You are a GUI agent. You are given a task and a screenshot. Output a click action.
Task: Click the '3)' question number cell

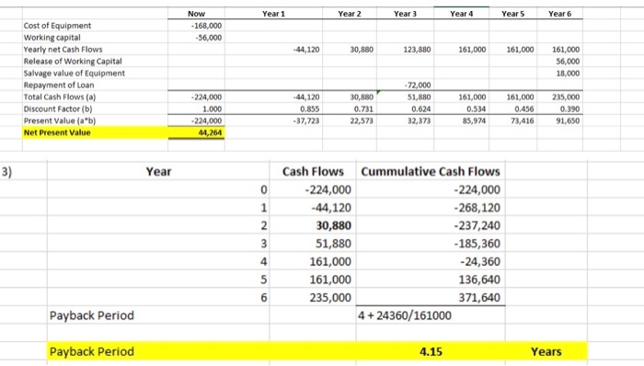tap(6, 172)
